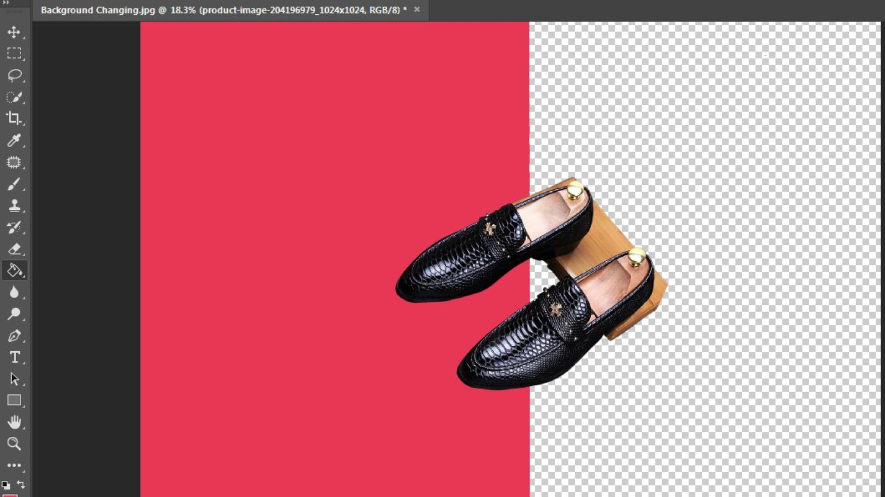The width and height of the screenshot is (885, 497).
Task: Select the Blur tool
Action: coord(14,292)
